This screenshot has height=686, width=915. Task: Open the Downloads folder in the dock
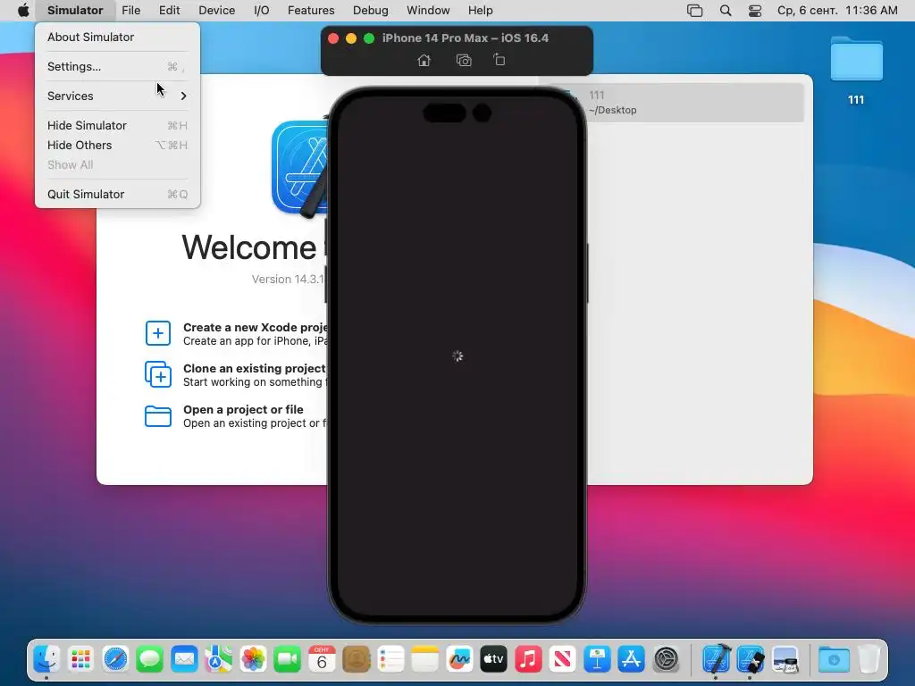tap(834, 660)
